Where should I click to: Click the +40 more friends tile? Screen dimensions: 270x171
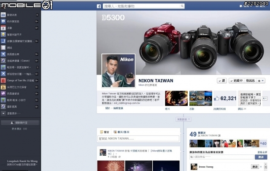[x=263, y=143]
